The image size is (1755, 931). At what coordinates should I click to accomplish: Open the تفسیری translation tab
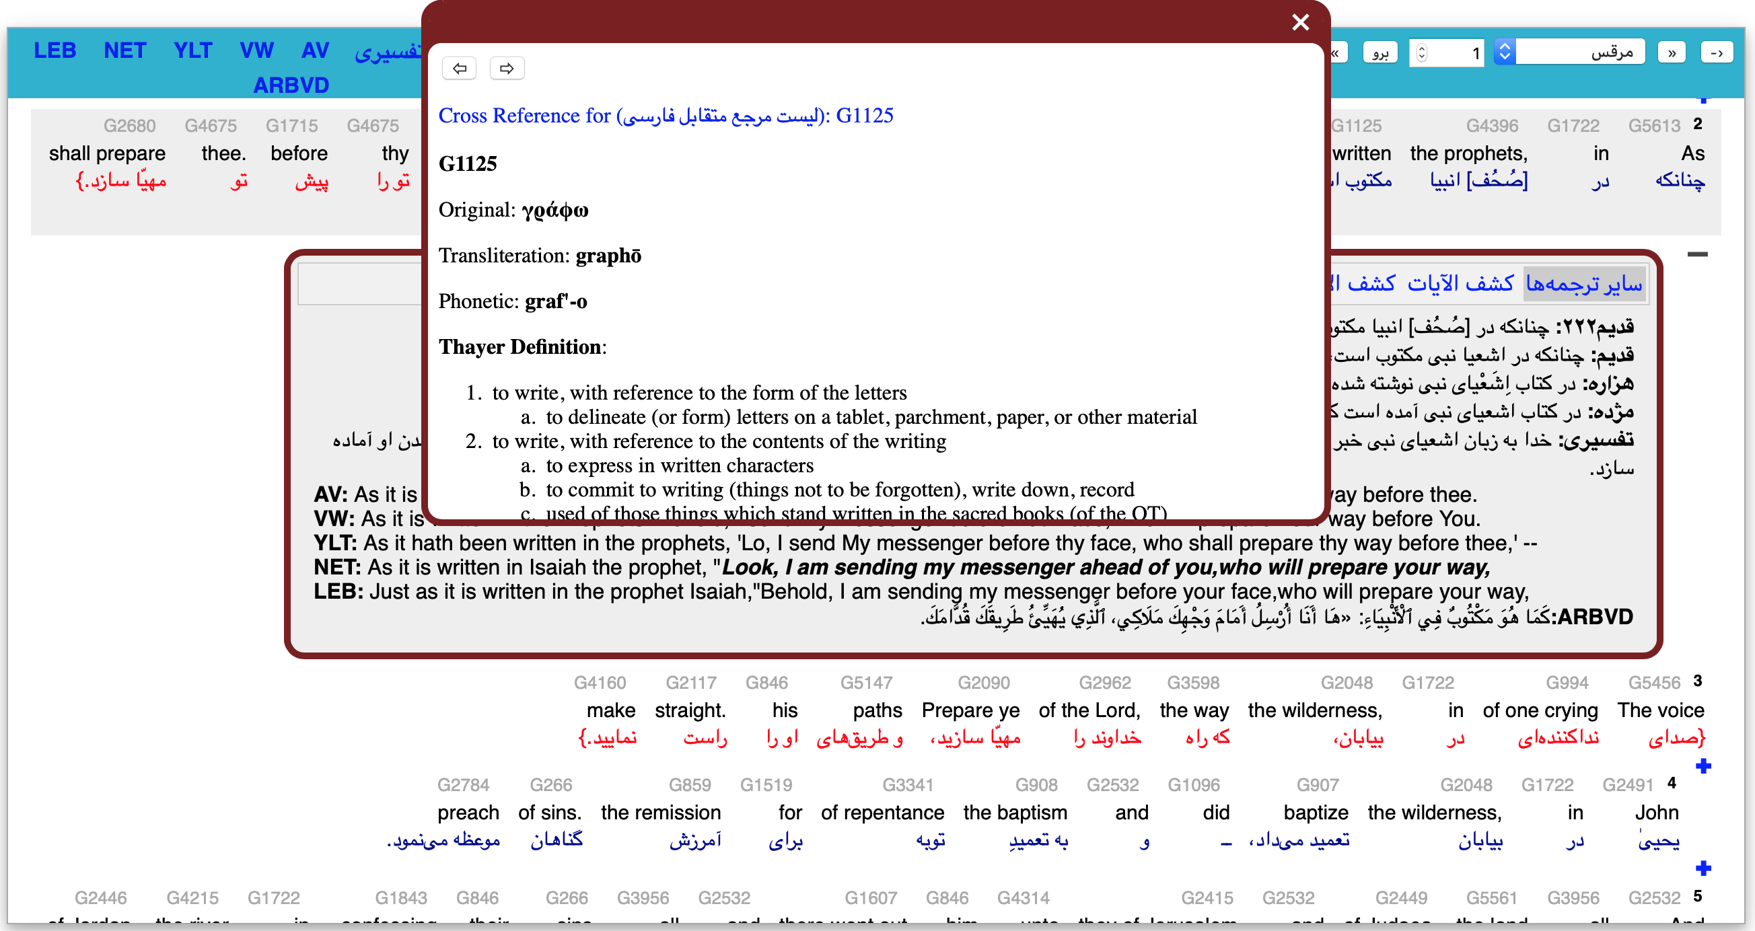click(388, 52)
